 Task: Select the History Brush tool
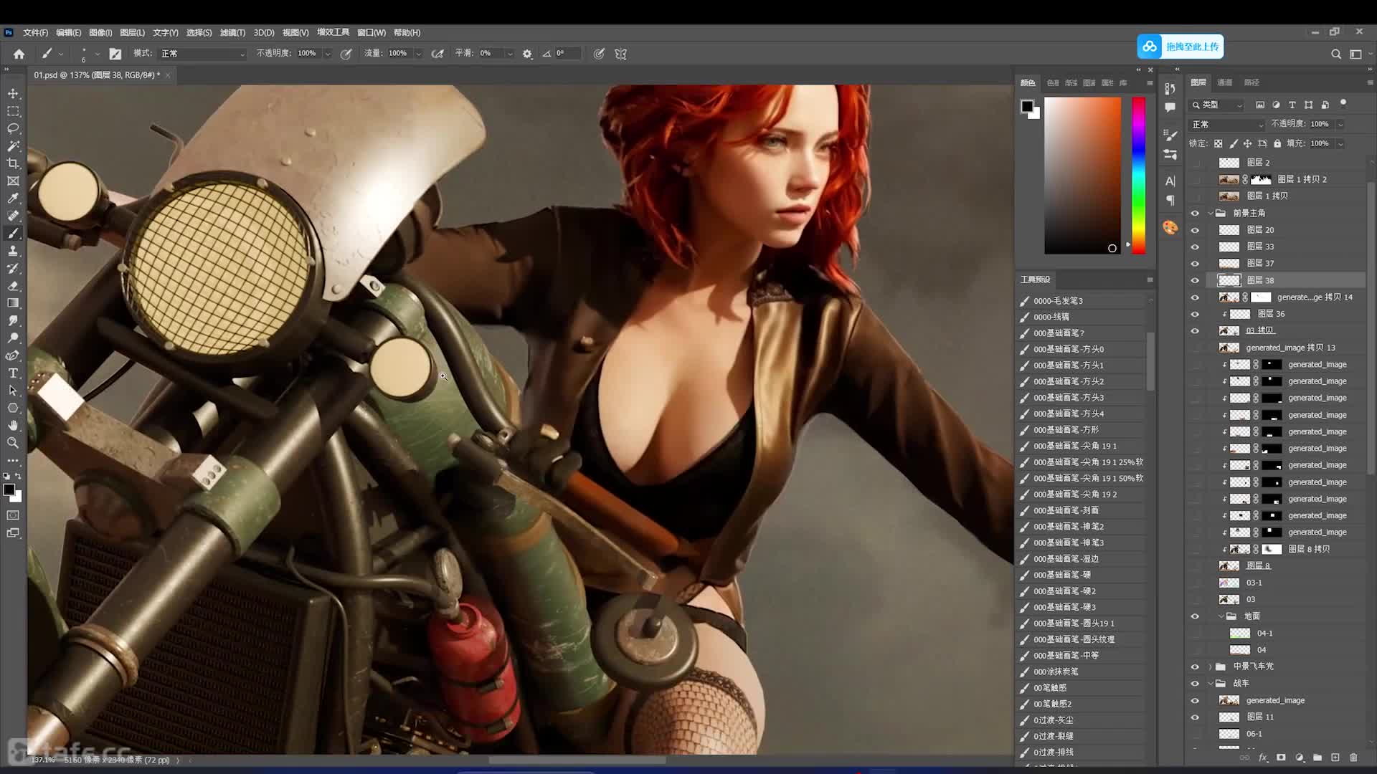(x=13, y=268)
